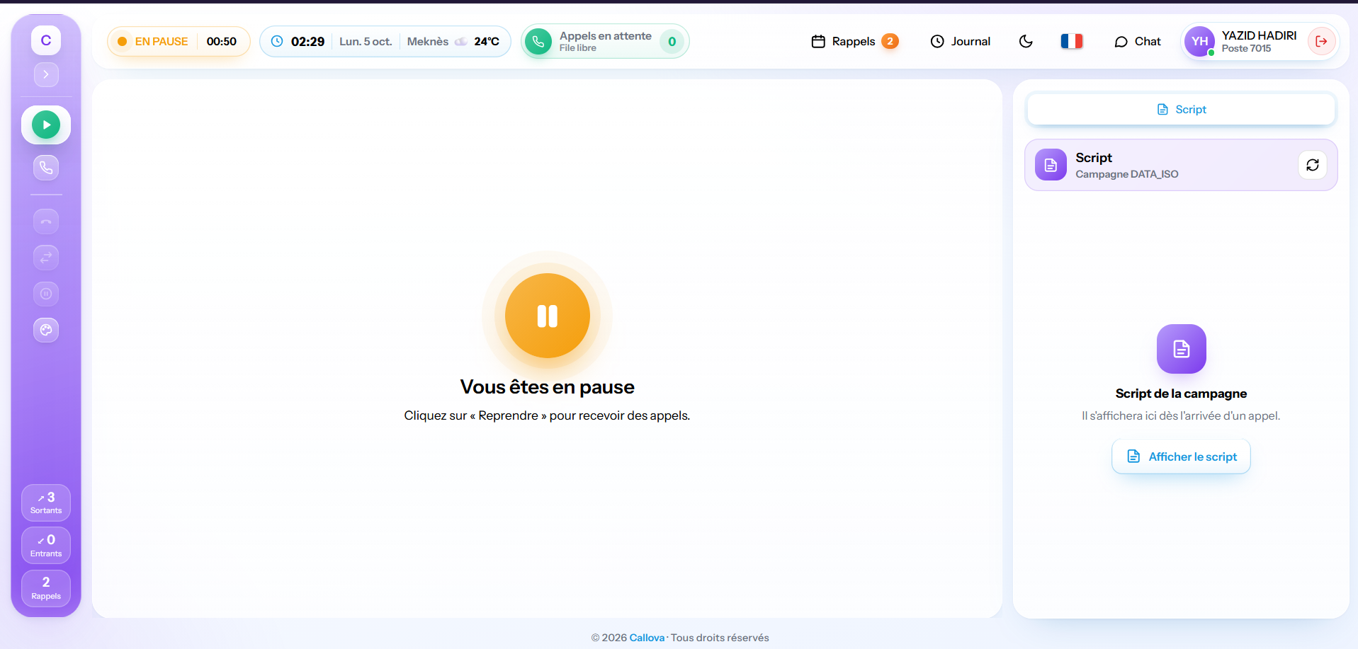Open the Journal call history
1358x649 pixels.
(x=961, y=42)
